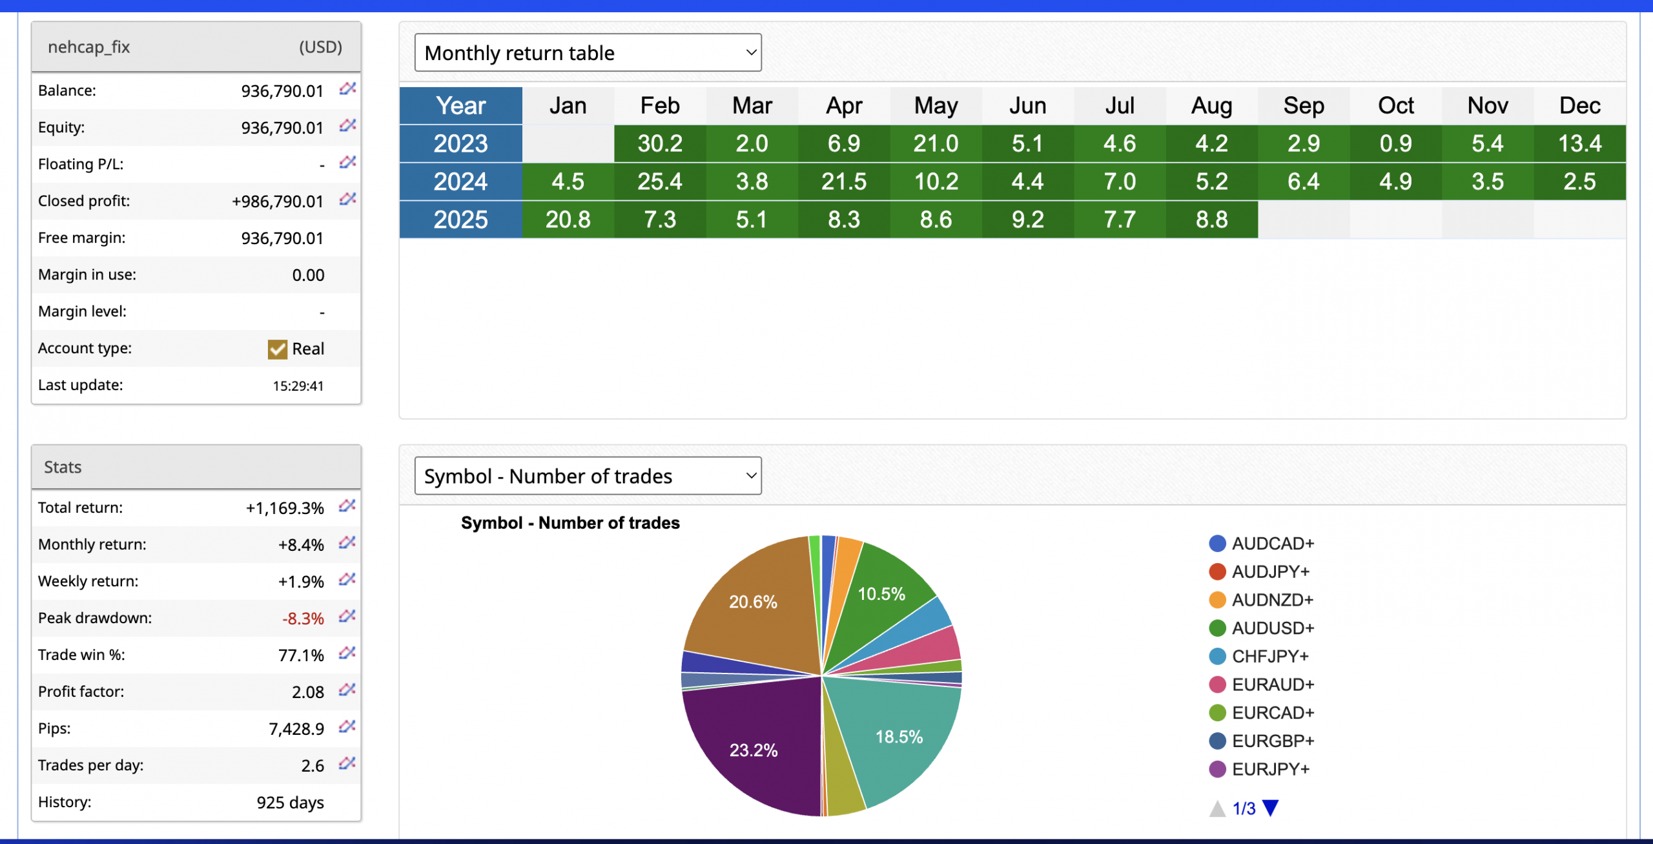This screenshot has width=1653, height=844.
Task: Click the February 2023 return cell 30.2
Action: (x=659, y=143)
